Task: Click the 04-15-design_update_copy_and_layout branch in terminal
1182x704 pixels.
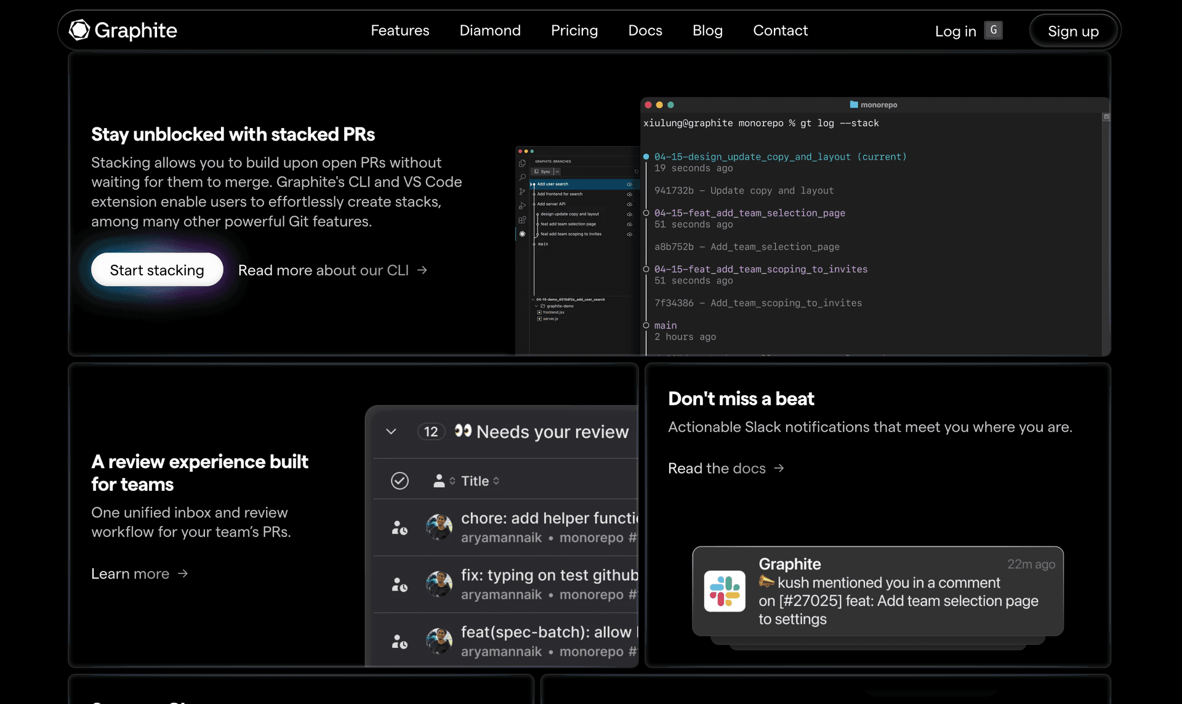Action: tap(752, 157)
